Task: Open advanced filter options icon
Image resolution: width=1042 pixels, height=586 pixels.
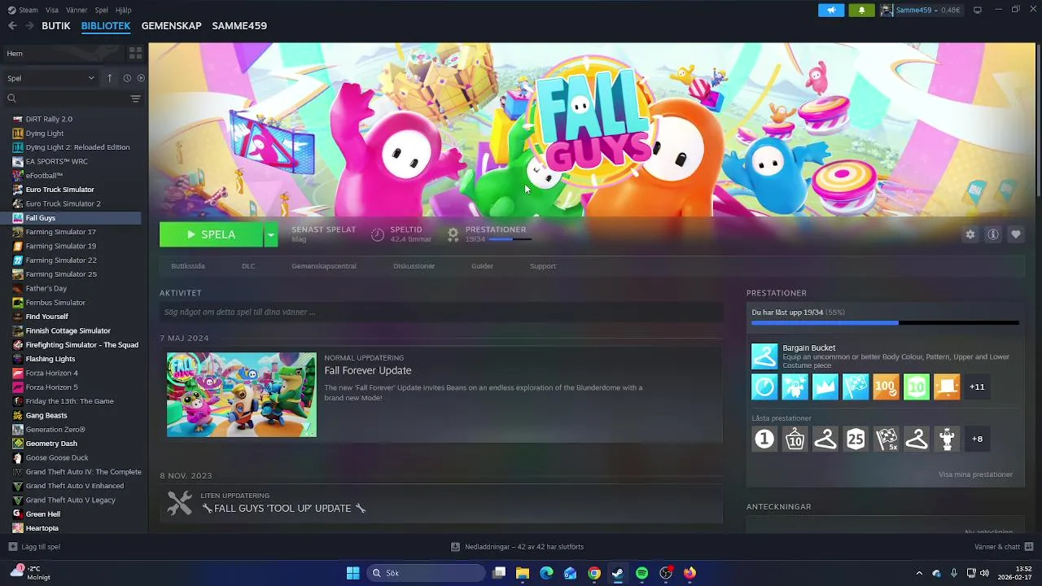Action: (x=135, y=98)
